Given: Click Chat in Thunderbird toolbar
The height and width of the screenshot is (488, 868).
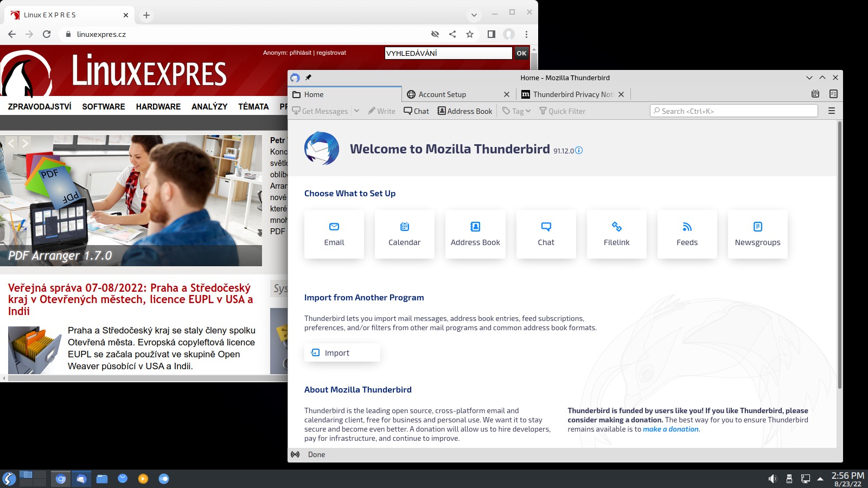Looking at the screenshot, I should tap(416, 111).
